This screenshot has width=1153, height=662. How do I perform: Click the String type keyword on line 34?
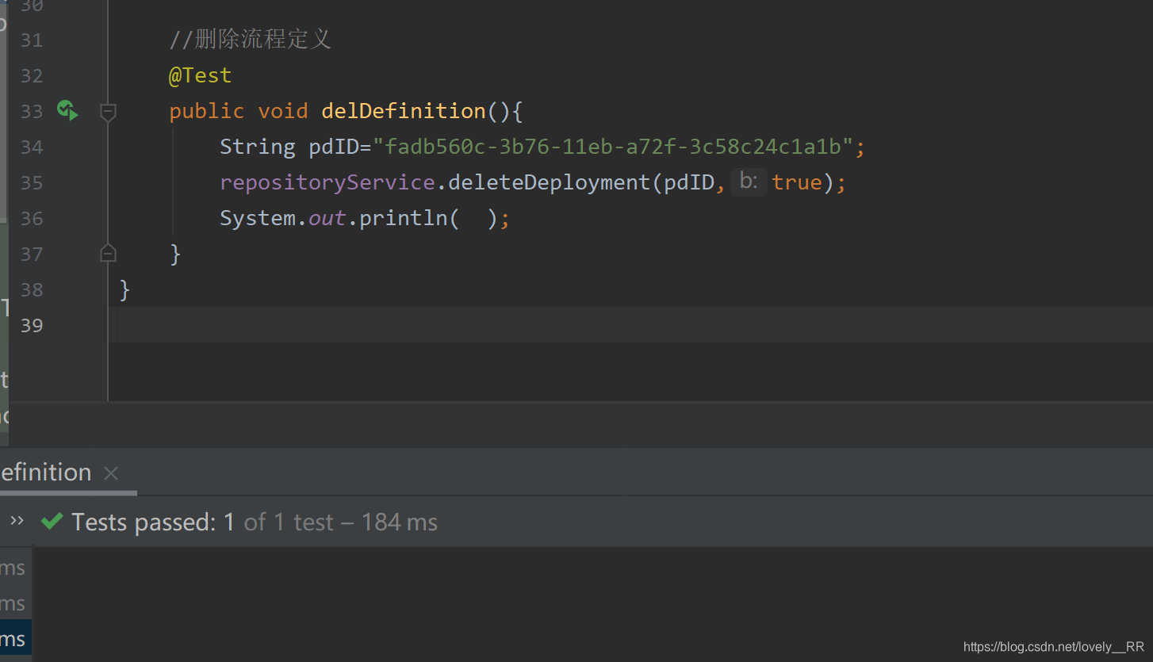click(258, 147)
